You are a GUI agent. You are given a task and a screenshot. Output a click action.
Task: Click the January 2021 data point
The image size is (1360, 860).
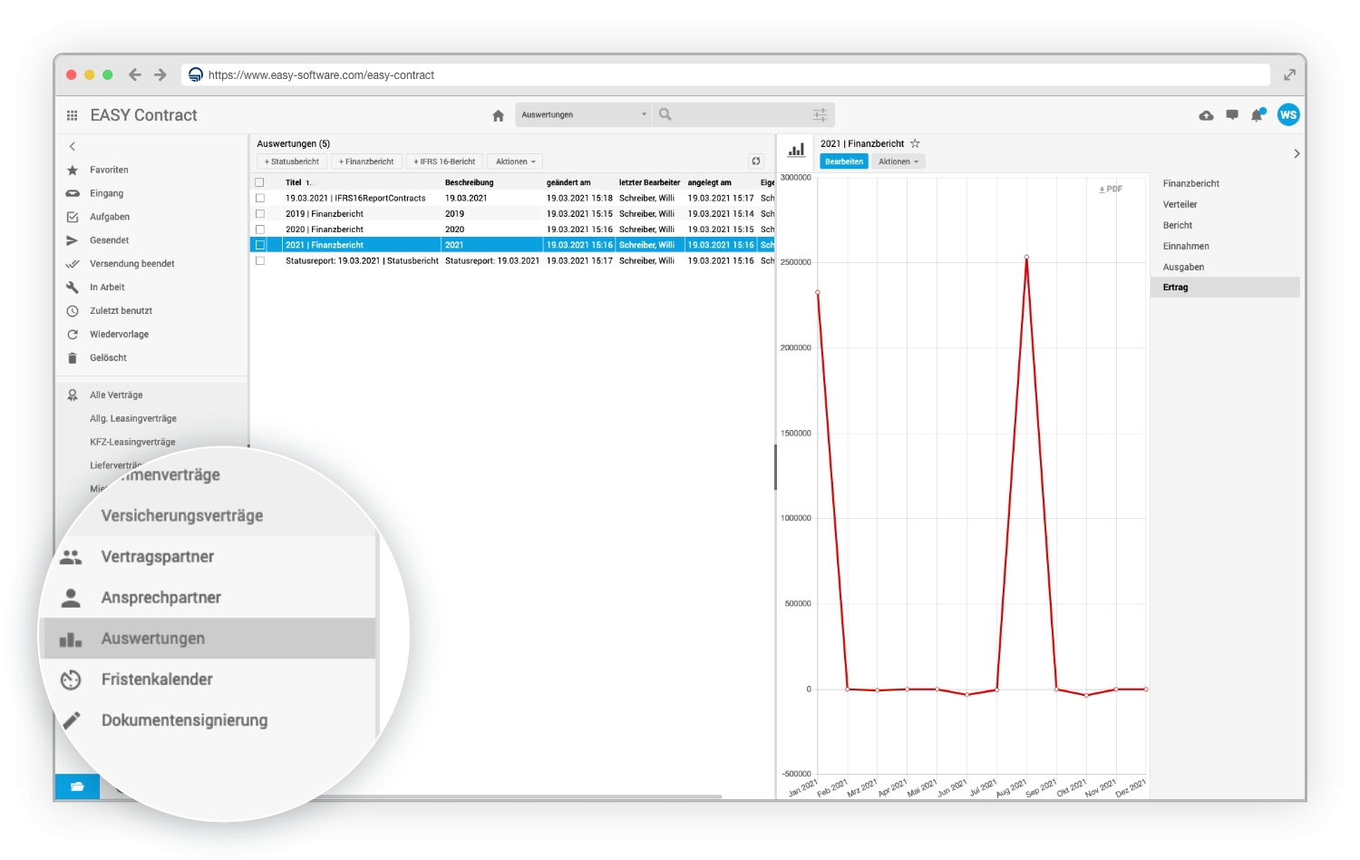click(x=818, y=292)
